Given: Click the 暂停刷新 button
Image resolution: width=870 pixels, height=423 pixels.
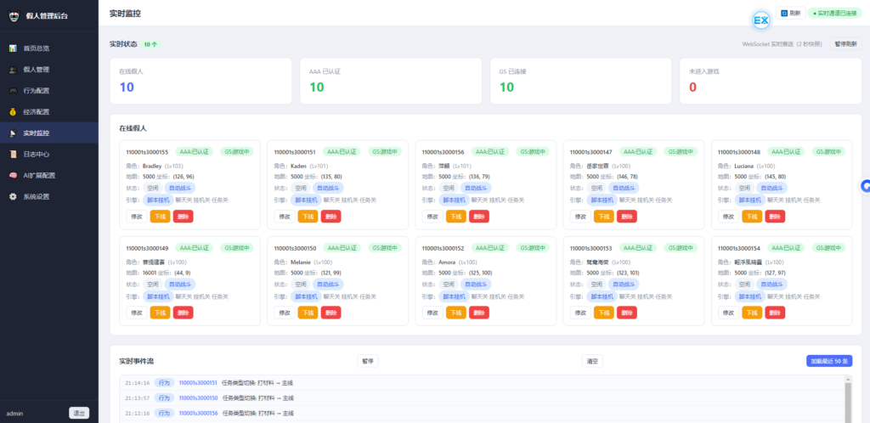Looking at the screenshot, I should coord(845,44).
